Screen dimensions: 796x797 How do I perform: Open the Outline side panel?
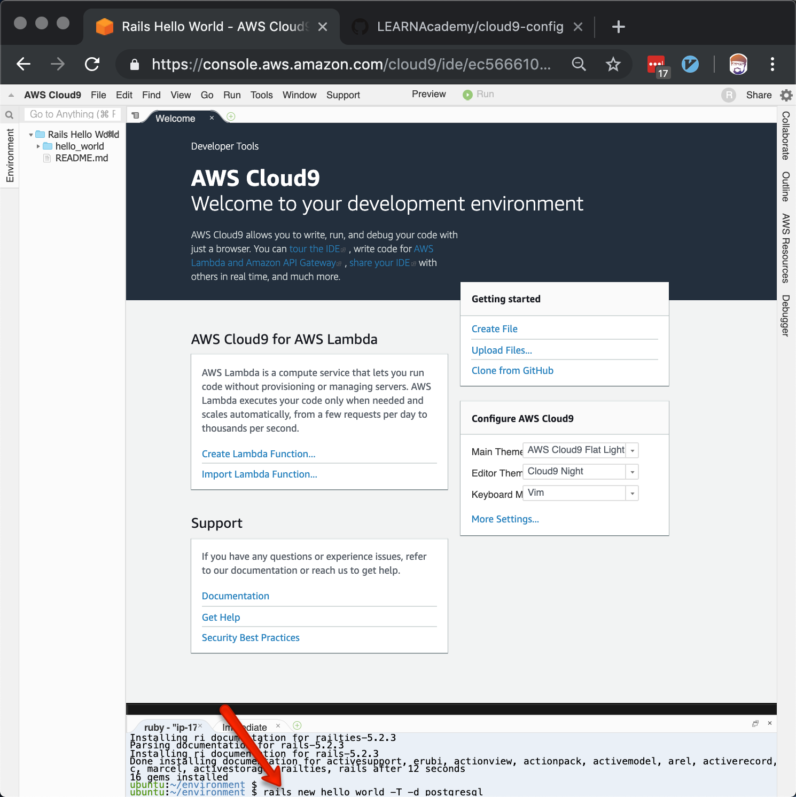click(x=786, y=186)
